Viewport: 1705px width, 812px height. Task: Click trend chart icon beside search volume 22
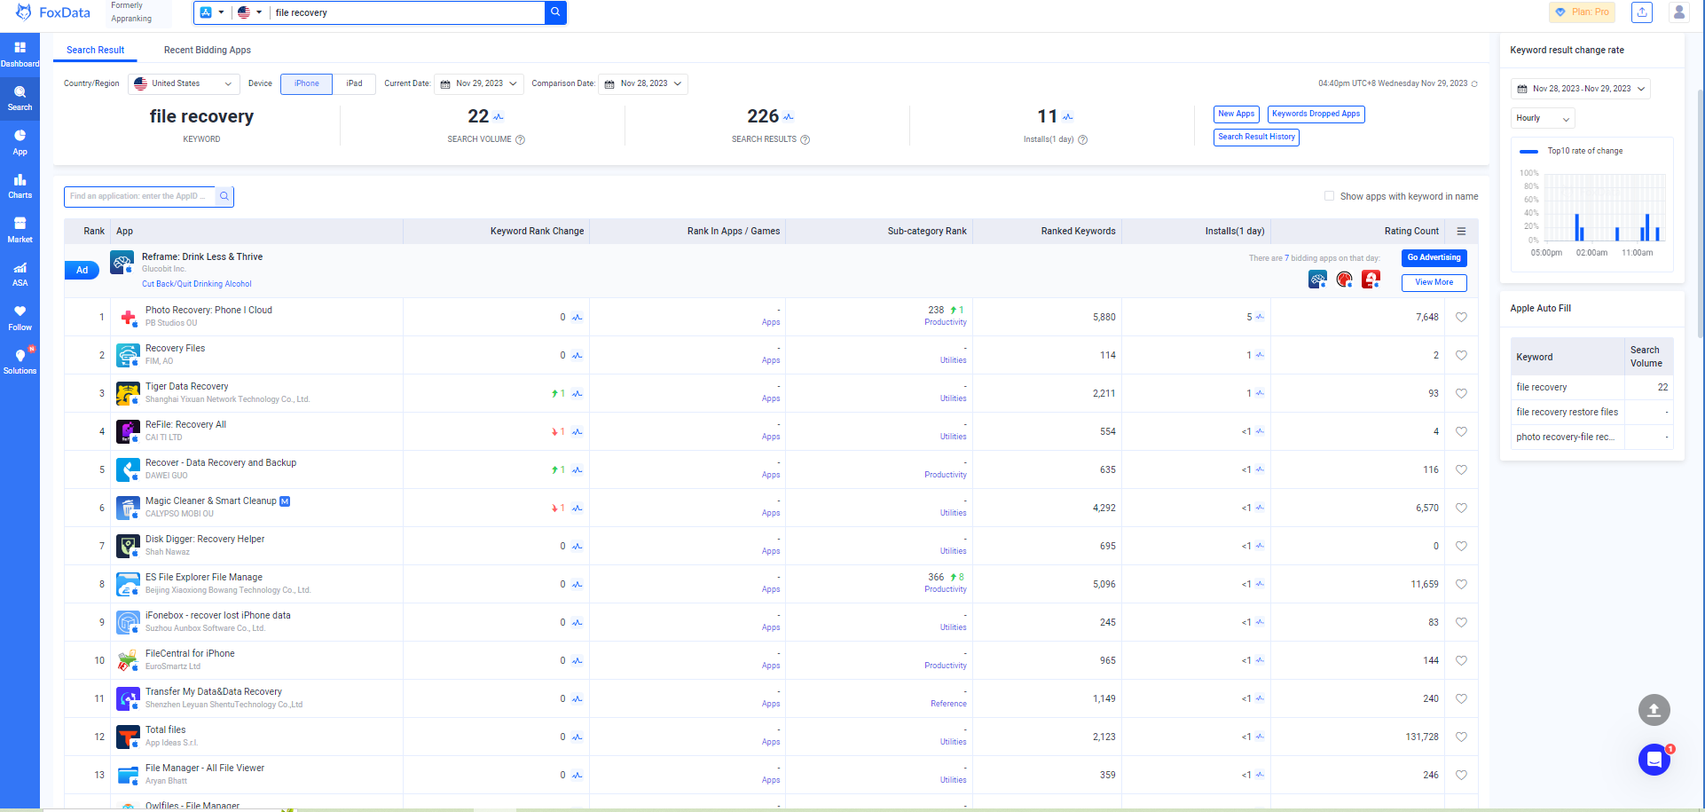point(499,117)
